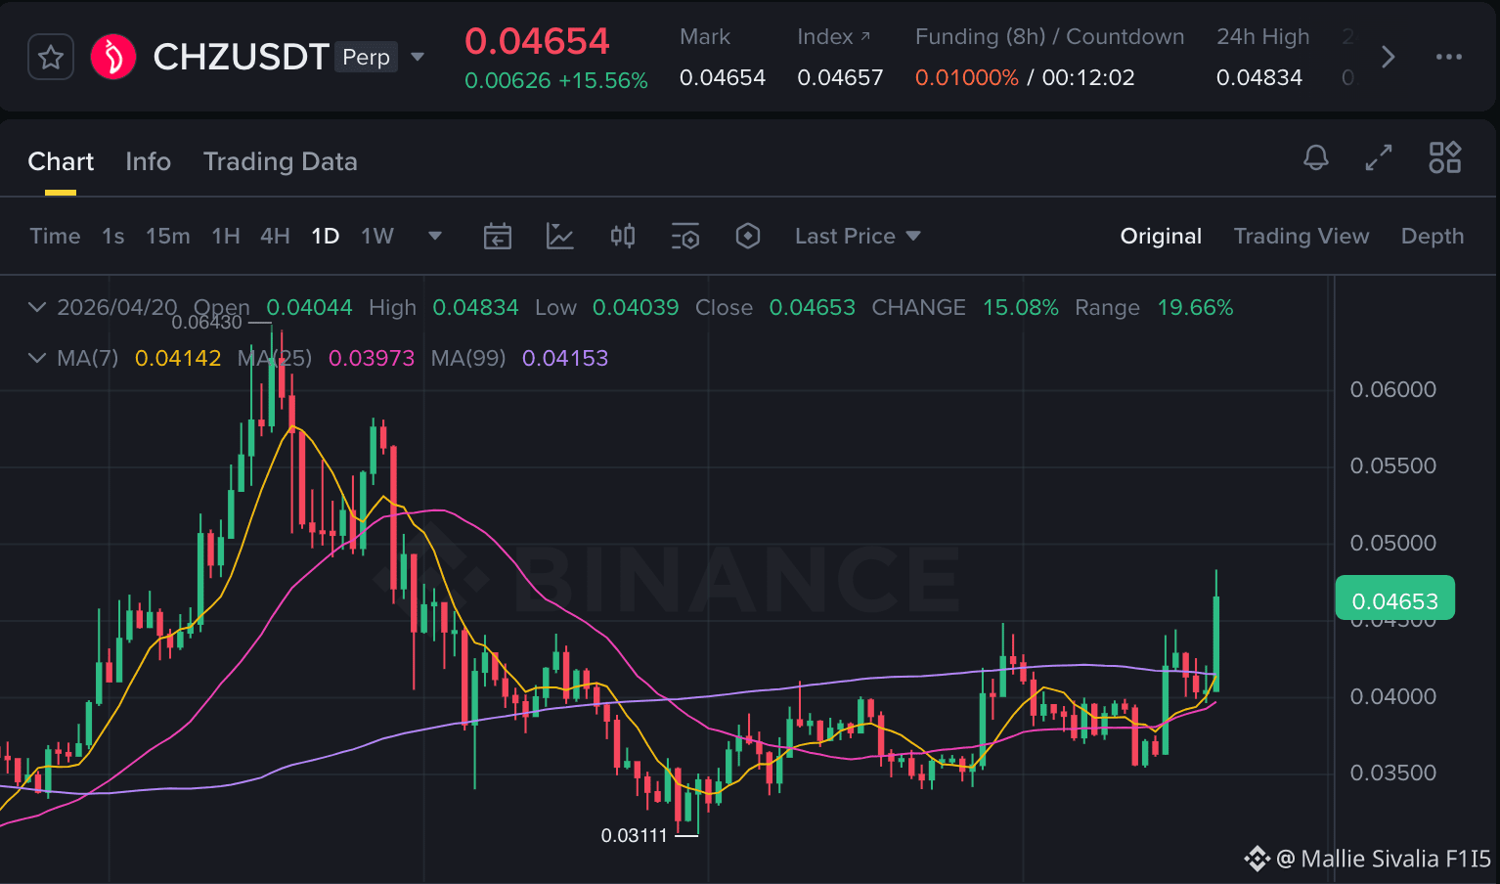
Task: Switch to the Depth chart
Action: point(1433,236)
